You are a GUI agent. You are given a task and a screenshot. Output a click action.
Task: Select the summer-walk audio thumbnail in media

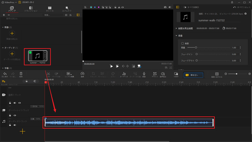(x=37, y=56)
